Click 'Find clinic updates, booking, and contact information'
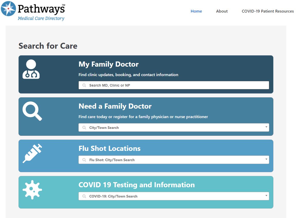 [x=128, y=75]
